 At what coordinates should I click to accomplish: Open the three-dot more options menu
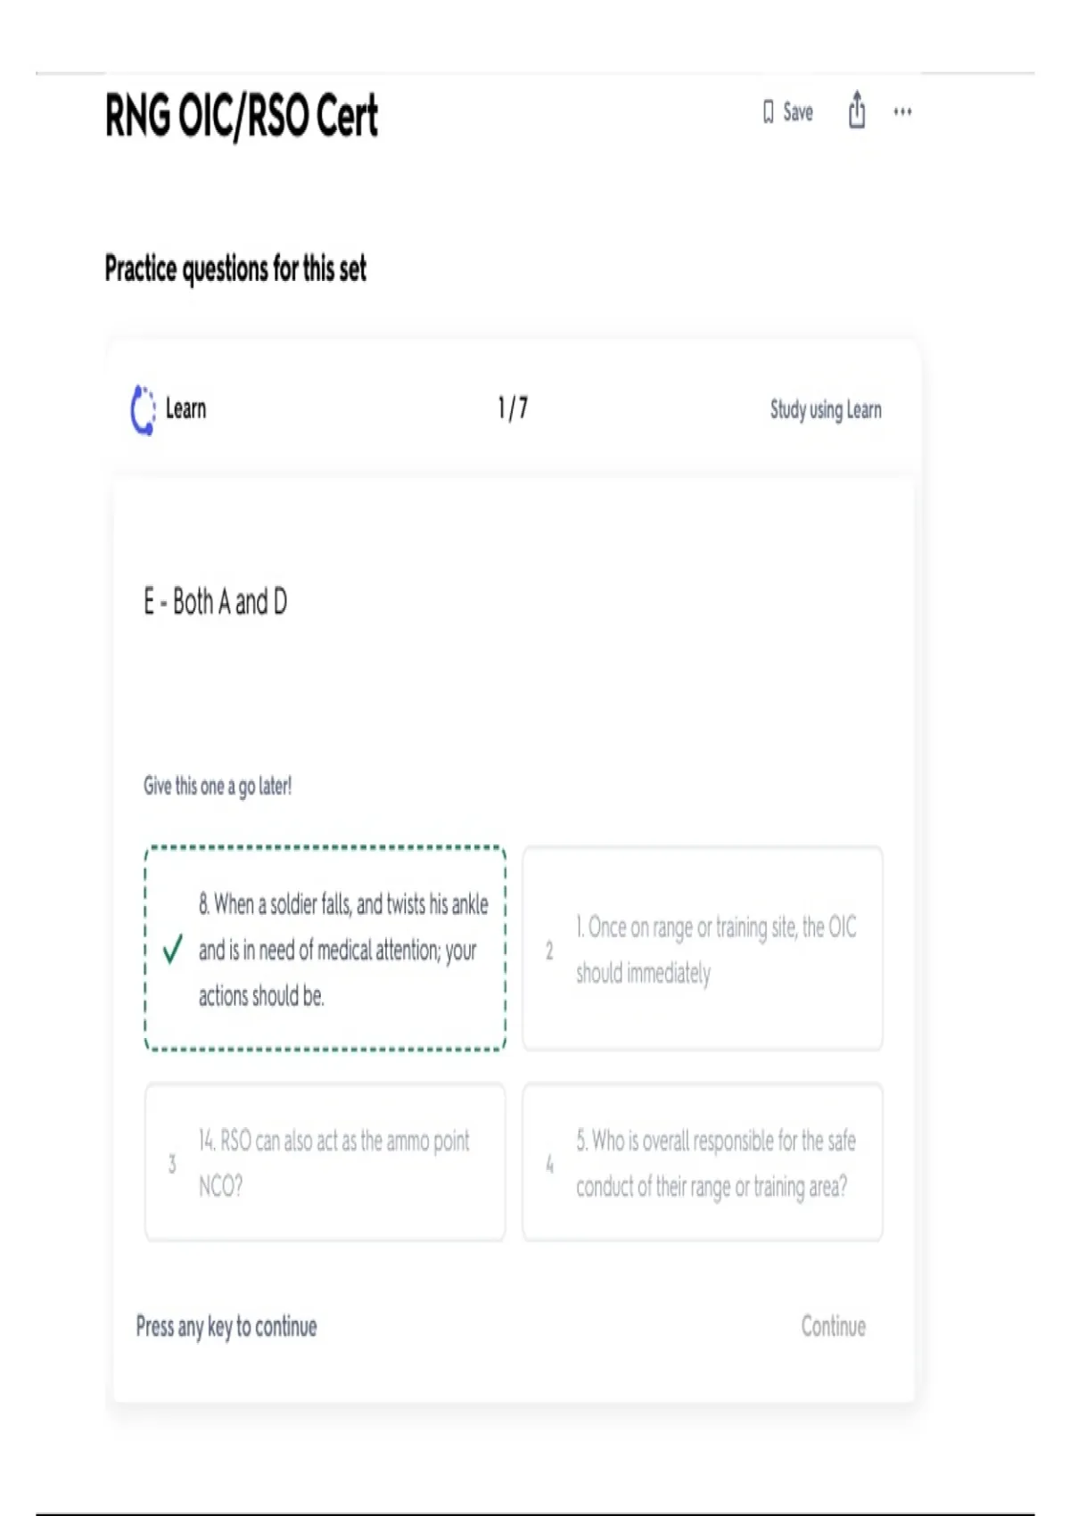902,111
